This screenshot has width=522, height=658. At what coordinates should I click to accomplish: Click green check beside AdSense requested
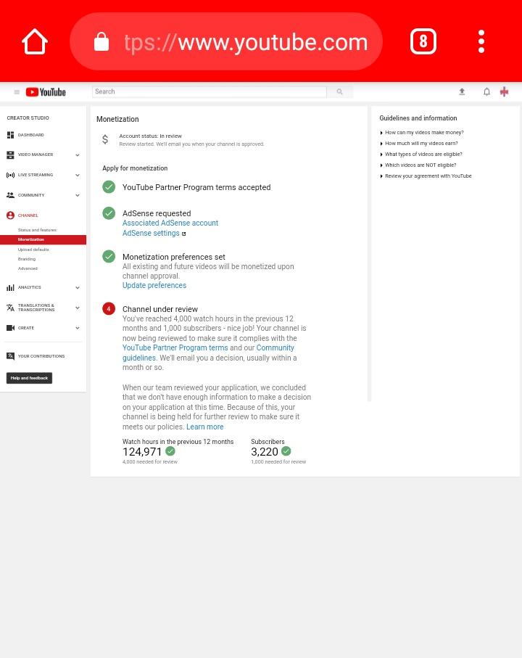pyautogui.click(x=109, y=213)
